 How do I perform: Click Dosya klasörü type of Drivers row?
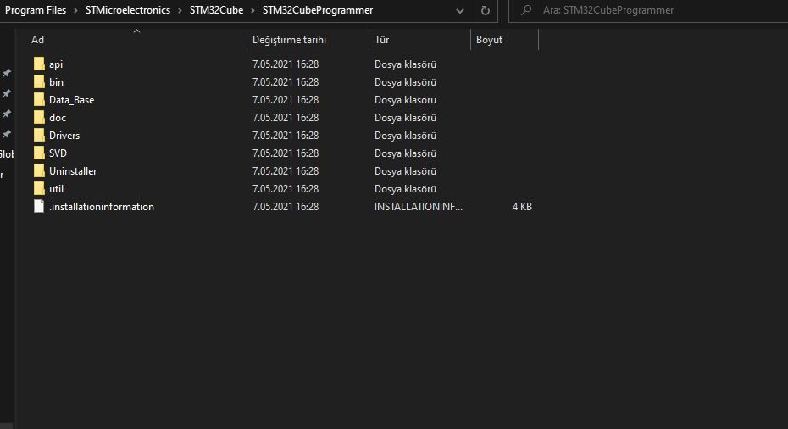(x=405, y=136)
